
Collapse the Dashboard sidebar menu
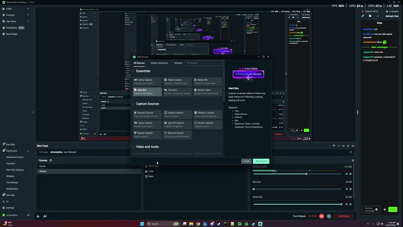pyautogui.click(x=28, y=151)
